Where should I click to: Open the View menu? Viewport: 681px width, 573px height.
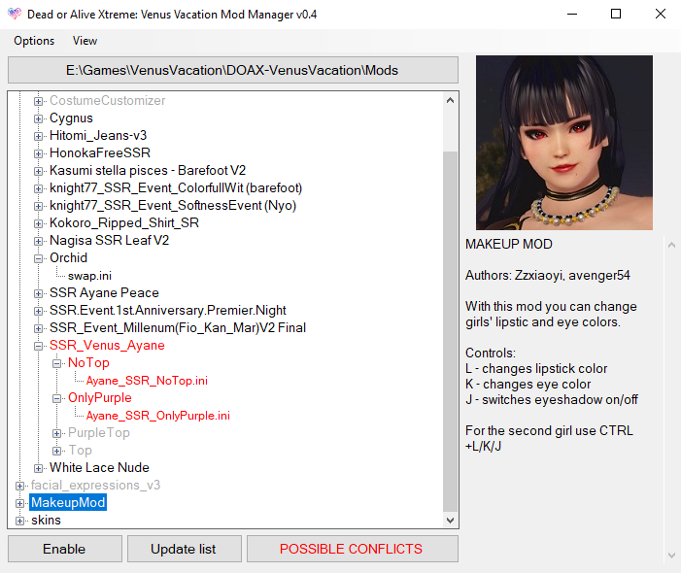click(x=85, y=41)
